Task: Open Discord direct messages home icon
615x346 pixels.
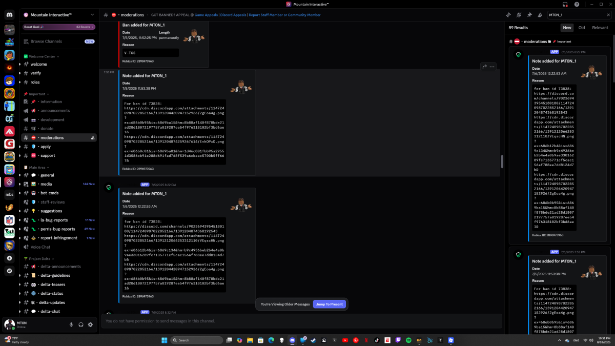Action: [9, 15]
